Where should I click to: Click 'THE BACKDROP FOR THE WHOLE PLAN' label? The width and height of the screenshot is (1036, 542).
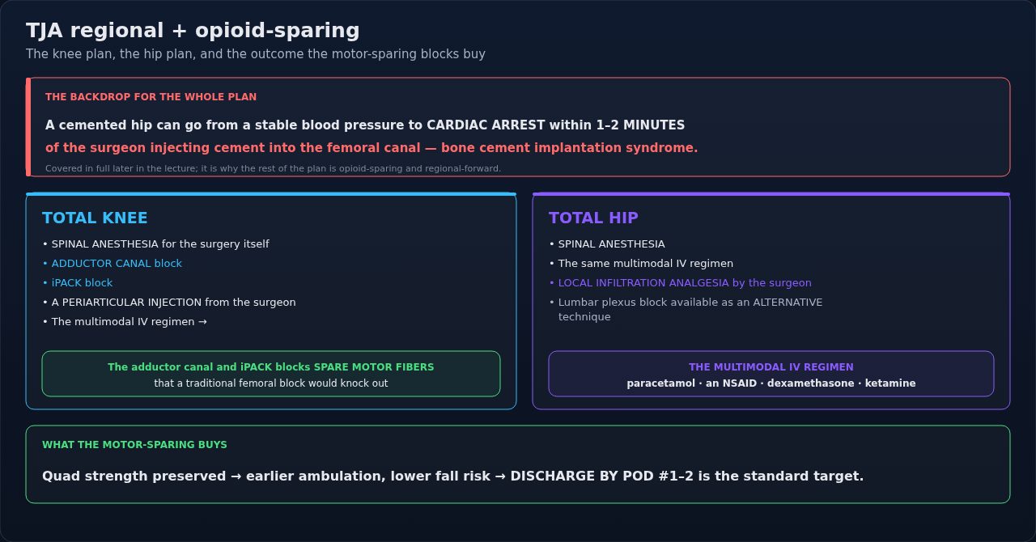[151, 97]
